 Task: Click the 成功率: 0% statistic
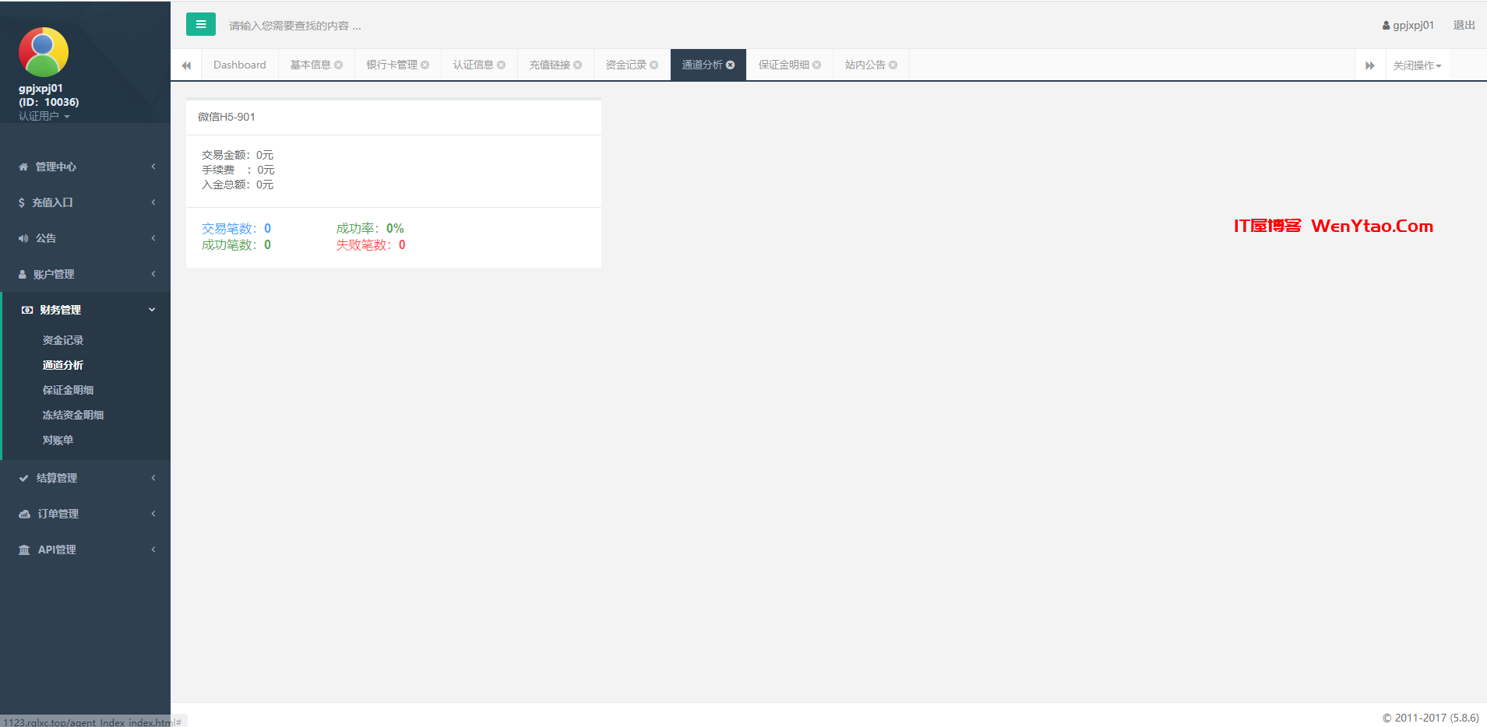(x=370, y=228)
